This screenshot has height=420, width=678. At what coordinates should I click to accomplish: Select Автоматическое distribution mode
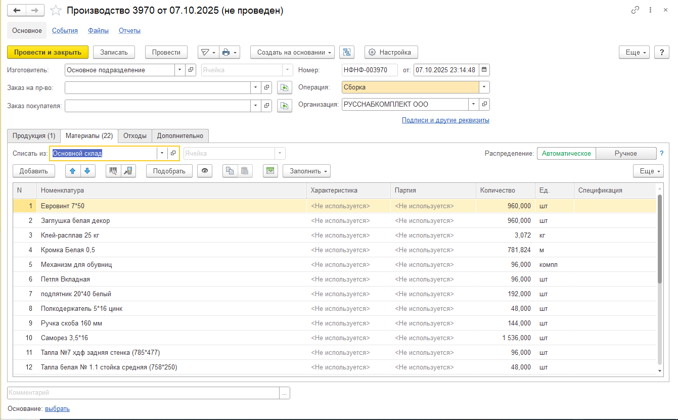point(566,154)
